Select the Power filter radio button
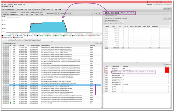Viewport: 174px width, 111px height. coord(2,14)
